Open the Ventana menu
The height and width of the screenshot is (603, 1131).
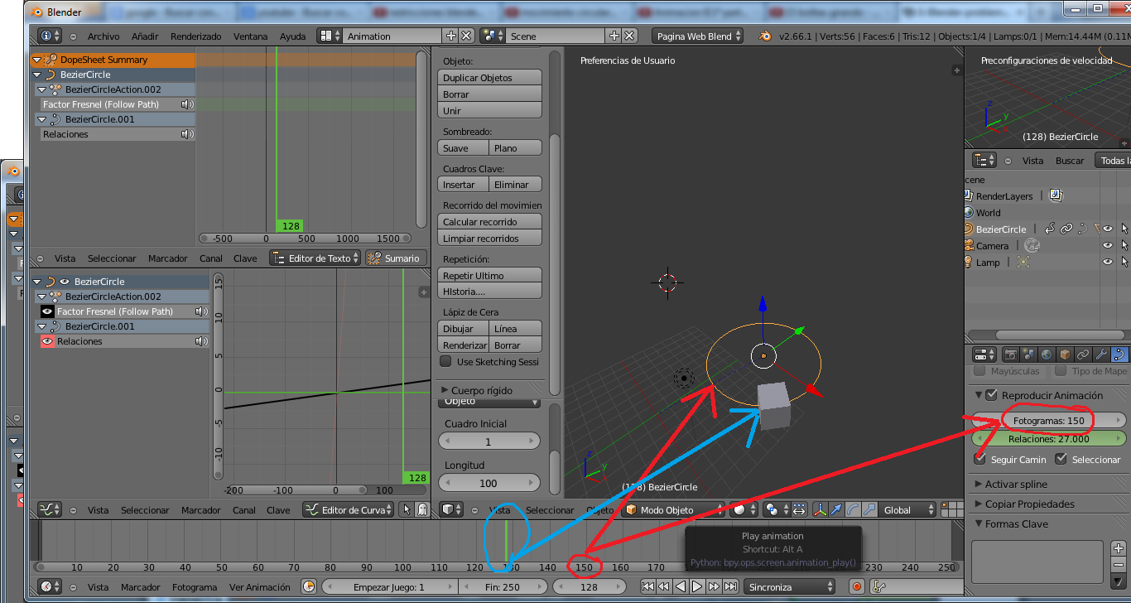(251, 36)
